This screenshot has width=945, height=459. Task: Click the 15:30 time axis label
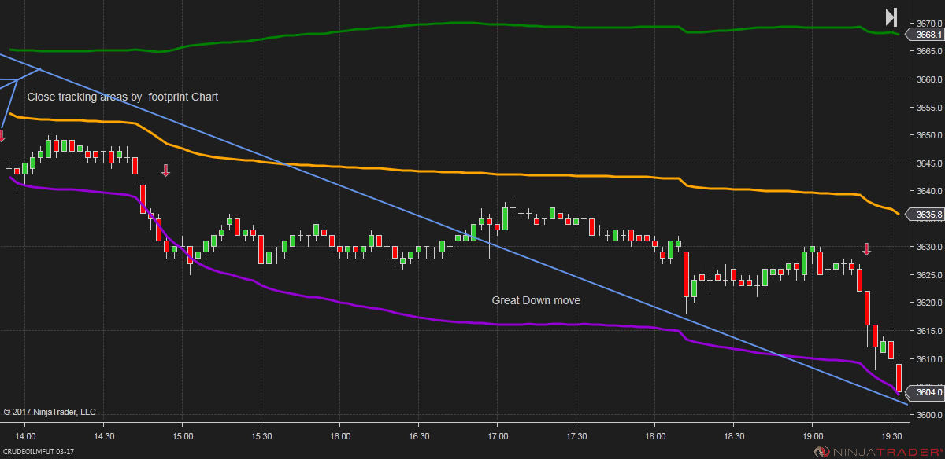coord(261,435)
